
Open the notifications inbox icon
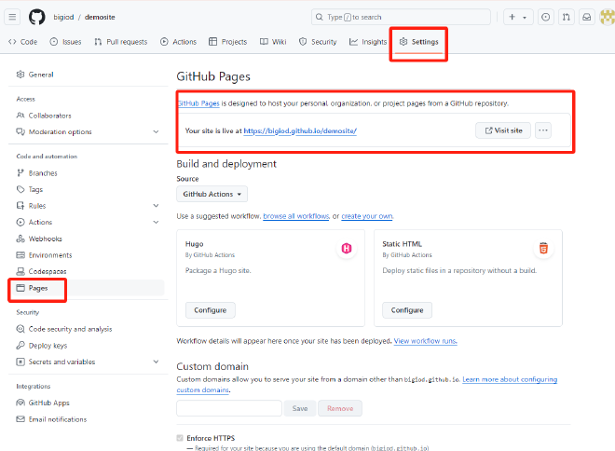(x=587, y=17)
